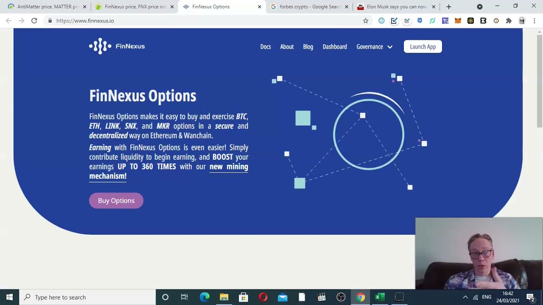View site security lock information

[50, 21]
